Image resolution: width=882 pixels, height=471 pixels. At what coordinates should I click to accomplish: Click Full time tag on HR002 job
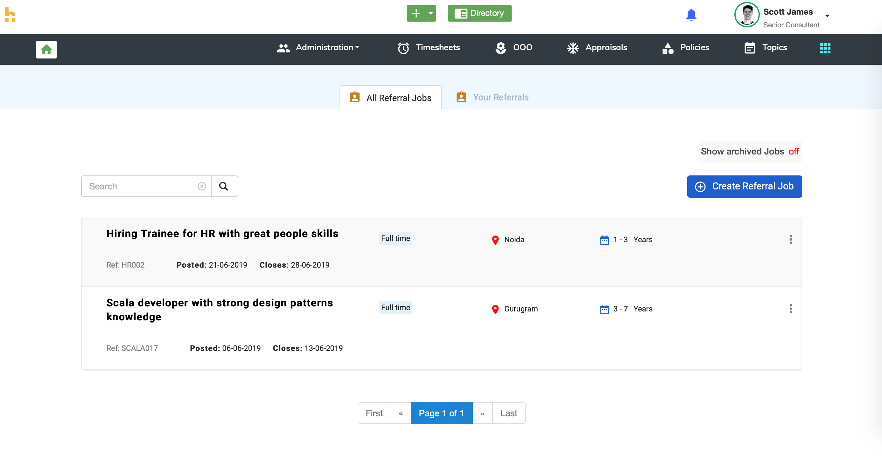tap(395, 238)
